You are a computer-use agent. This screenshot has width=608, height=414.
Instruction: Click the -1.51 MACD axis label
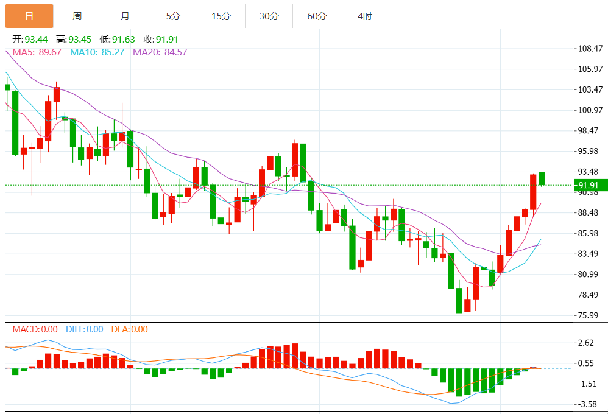[587, 384]
